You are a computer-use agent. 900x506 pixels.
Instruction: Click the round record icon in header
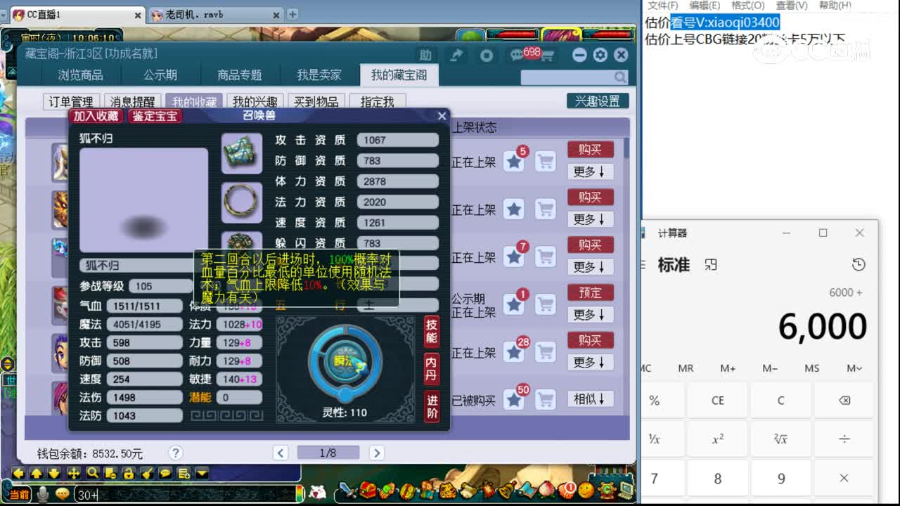tap(487, 55)
